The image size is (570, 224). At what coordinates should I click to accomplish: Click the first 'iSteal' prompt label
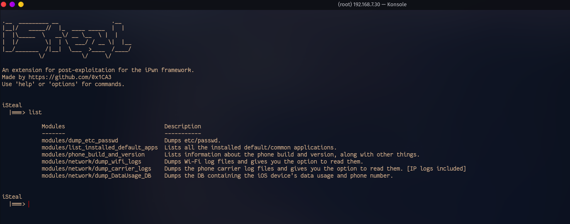coord(12,105)
